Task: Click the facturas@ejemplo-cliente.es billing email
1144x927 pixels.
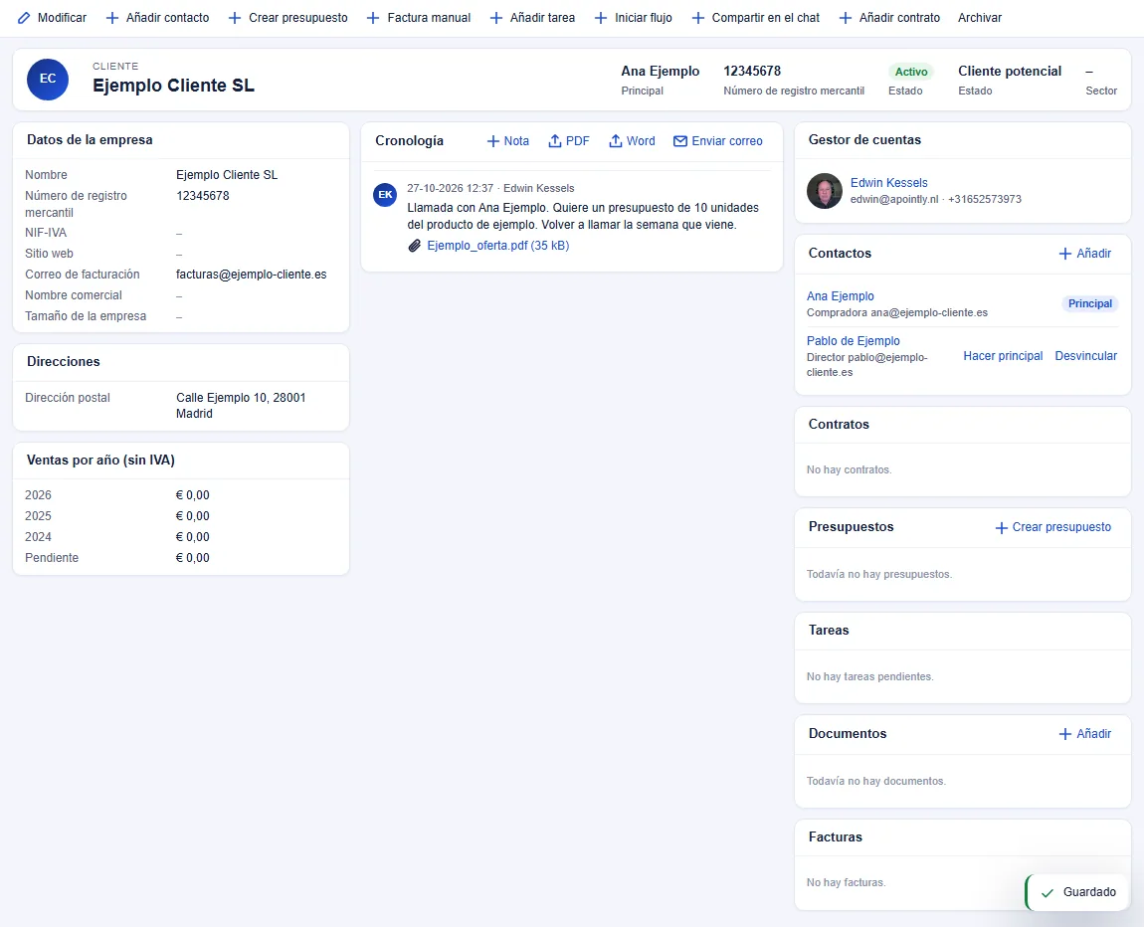Action: [x=251, y=275]
